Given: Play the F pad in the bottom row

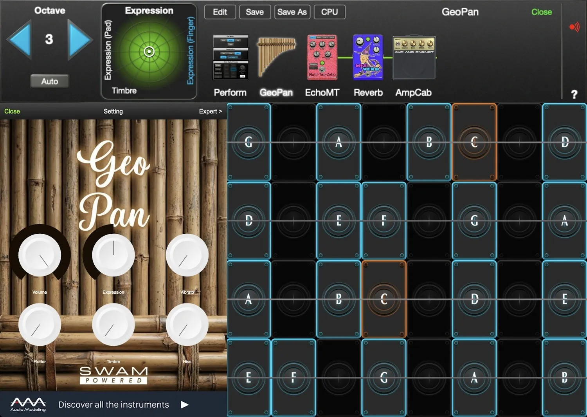Looking at the screenshot, I should point(293,377).
